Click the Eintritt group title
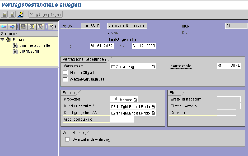 (175, 93)
